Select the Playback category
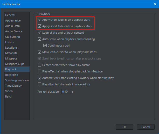The height and width of the screenshot is (134, 159). click(17, 69)
